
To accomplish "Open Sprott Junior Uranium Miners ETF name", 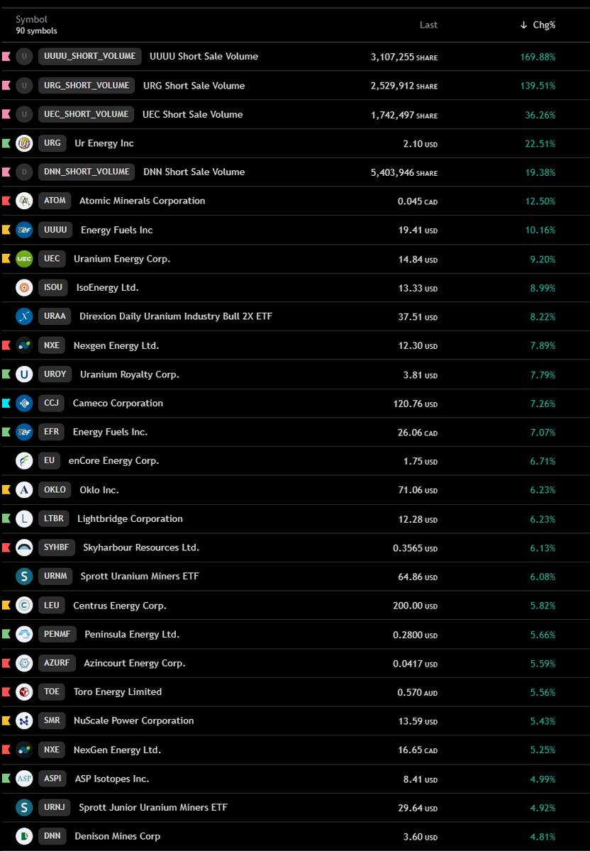I will [x=153, y=808].
